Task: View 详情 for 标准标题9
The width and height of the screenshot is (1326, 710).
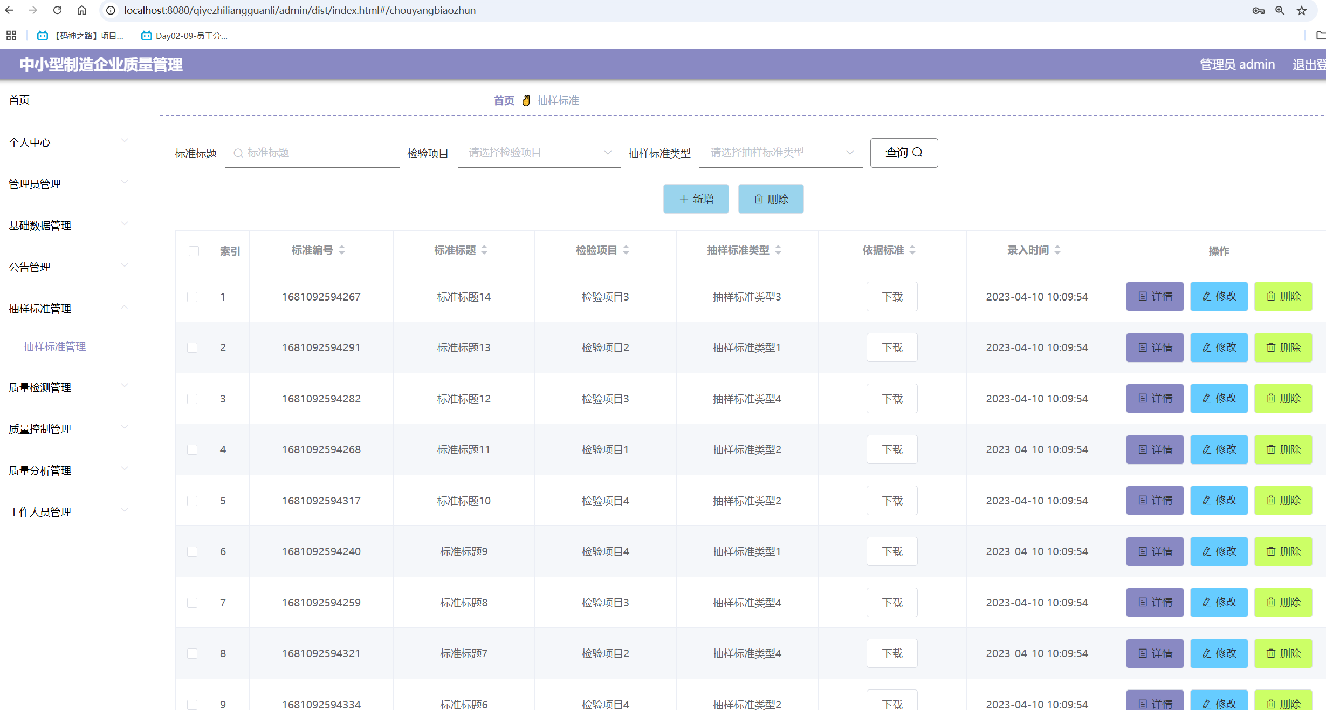Action: (1155, 551)
